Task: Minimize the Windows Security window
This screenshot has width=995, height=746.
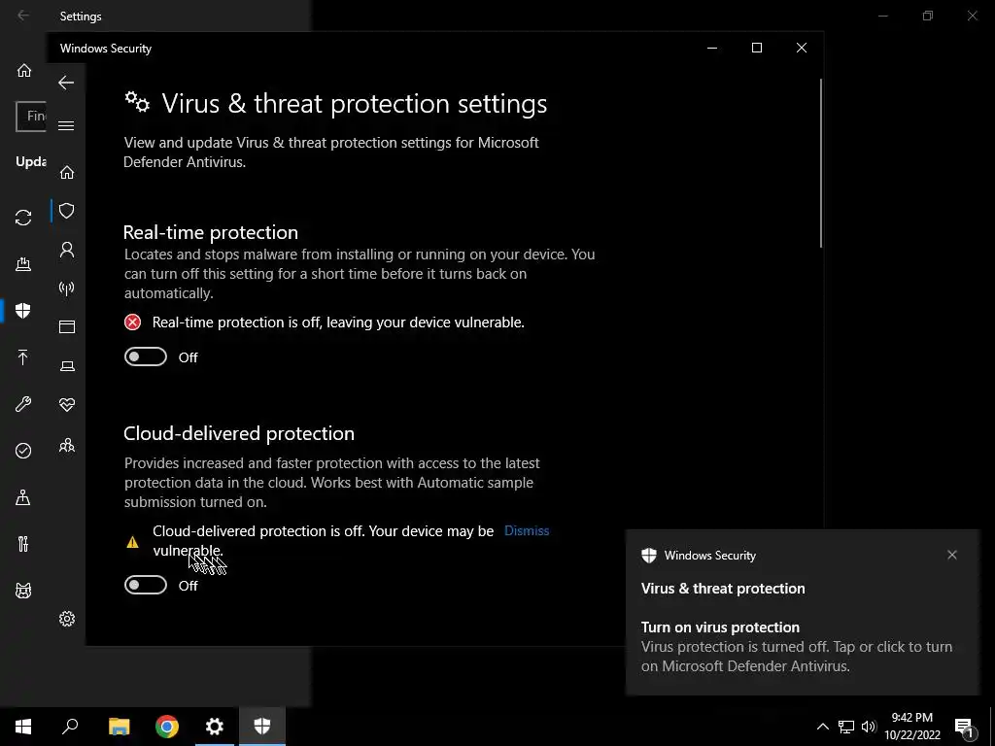Action: coord(712,48)
